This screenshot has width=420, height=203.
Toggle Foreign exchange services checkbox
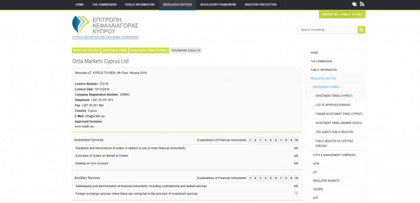pyautogui.click(x=296, y=193)
